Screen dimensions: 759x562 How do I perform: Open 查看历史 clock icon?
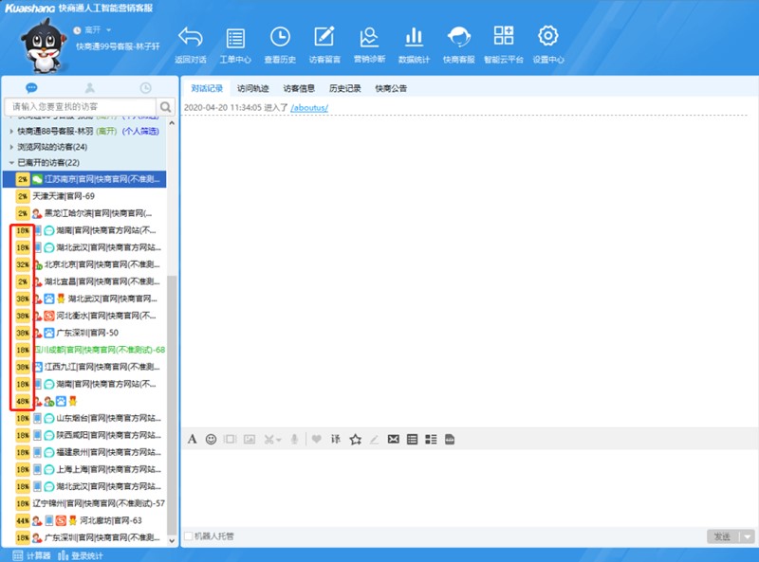280,38
